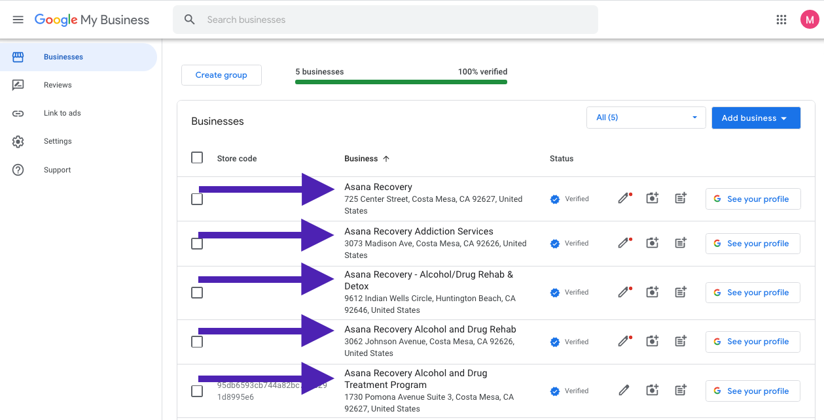Add photo to Asana Recovery Addiction Services
The width and height of the screenshot is (824, 420).
click(x=653, y=243)
